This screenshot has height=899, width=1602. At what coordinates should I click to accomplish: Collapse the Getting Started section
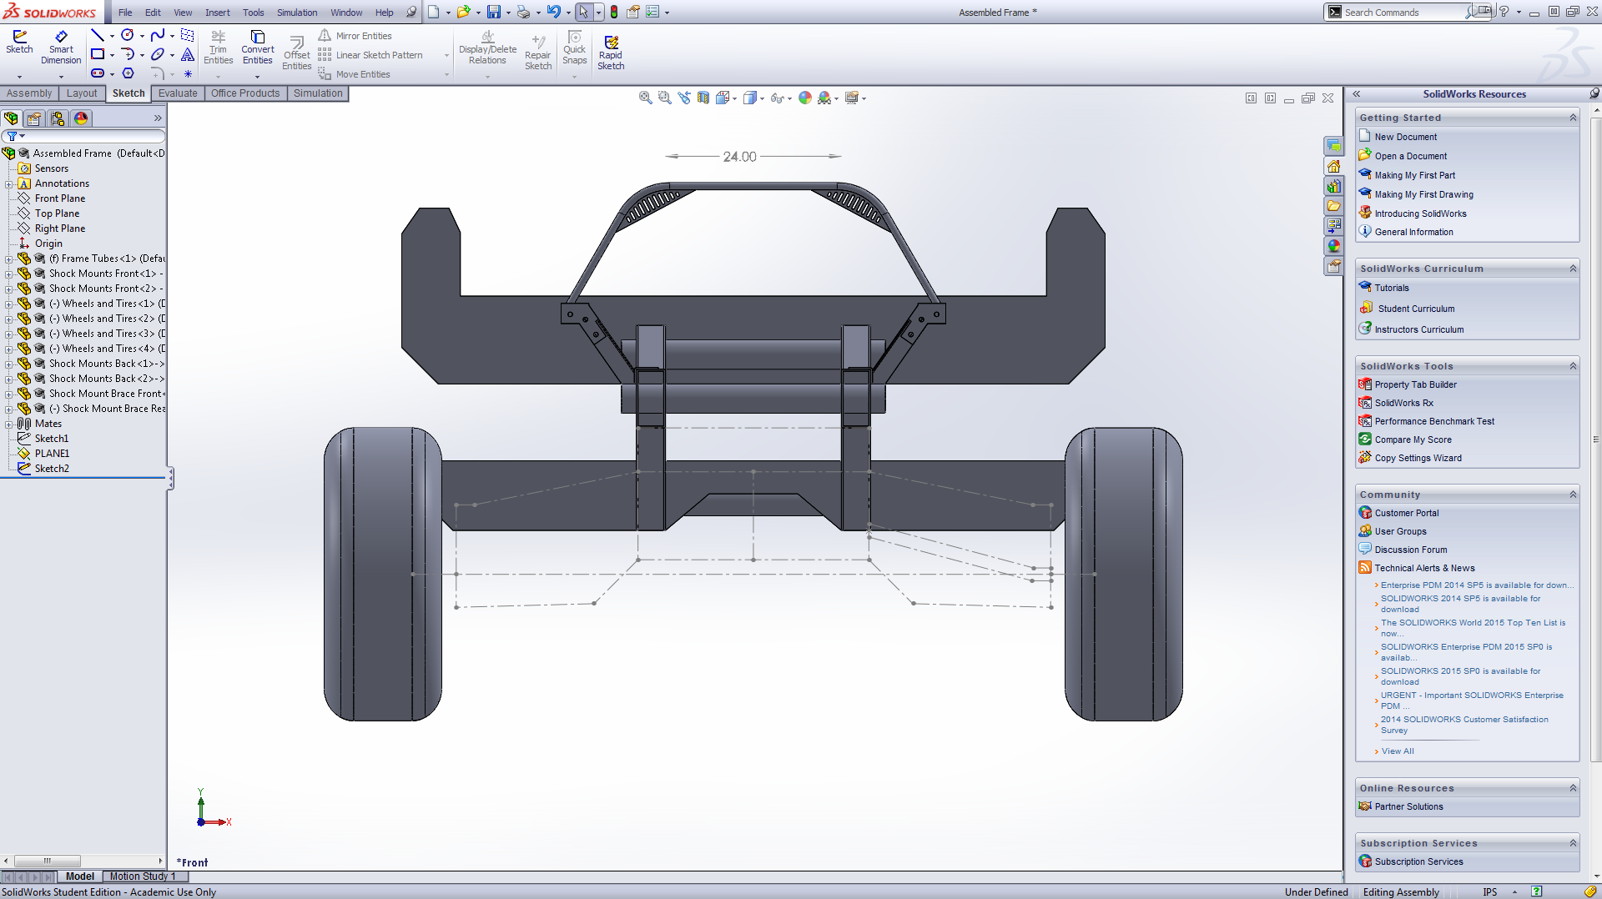tap(1573, 118)
